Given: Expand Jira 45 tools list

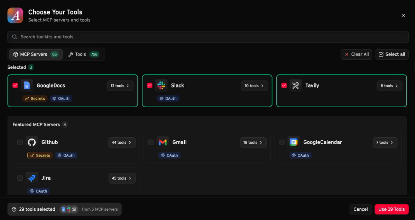Looking at the screenshot, I should (122, 178).
